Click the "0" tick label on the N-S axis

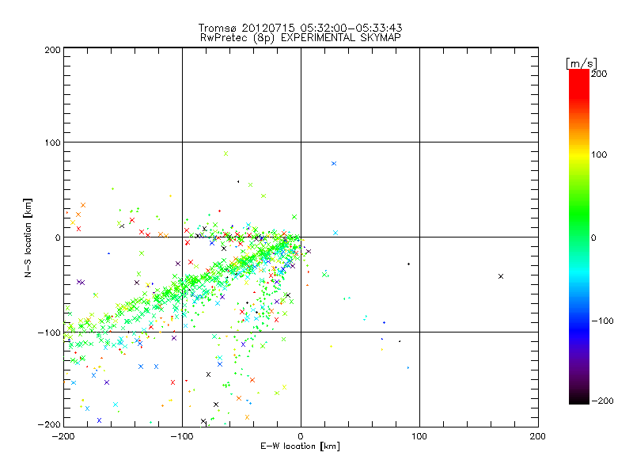(x=58, y=237)
